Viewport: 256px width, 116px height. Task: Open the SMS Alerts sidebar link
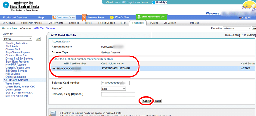[x=12, y=47]
